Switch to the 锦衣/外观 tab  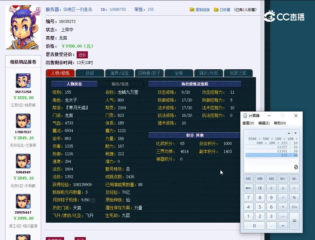(209, 73)
